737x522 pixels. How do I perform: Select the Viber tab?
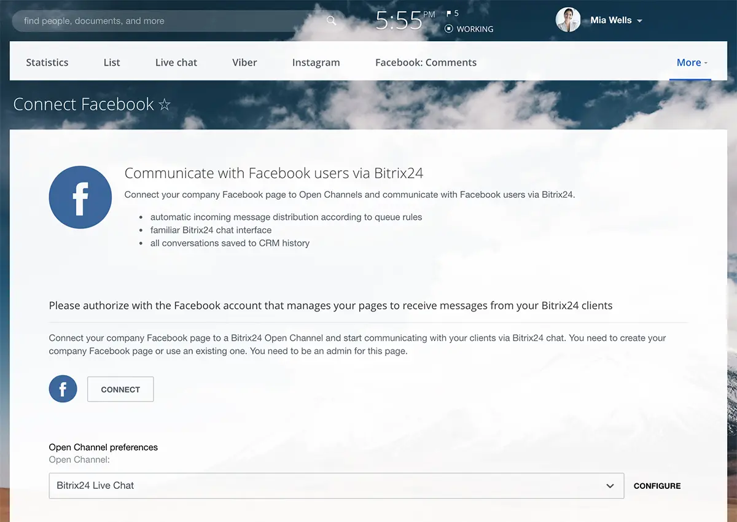pos(244,63)
